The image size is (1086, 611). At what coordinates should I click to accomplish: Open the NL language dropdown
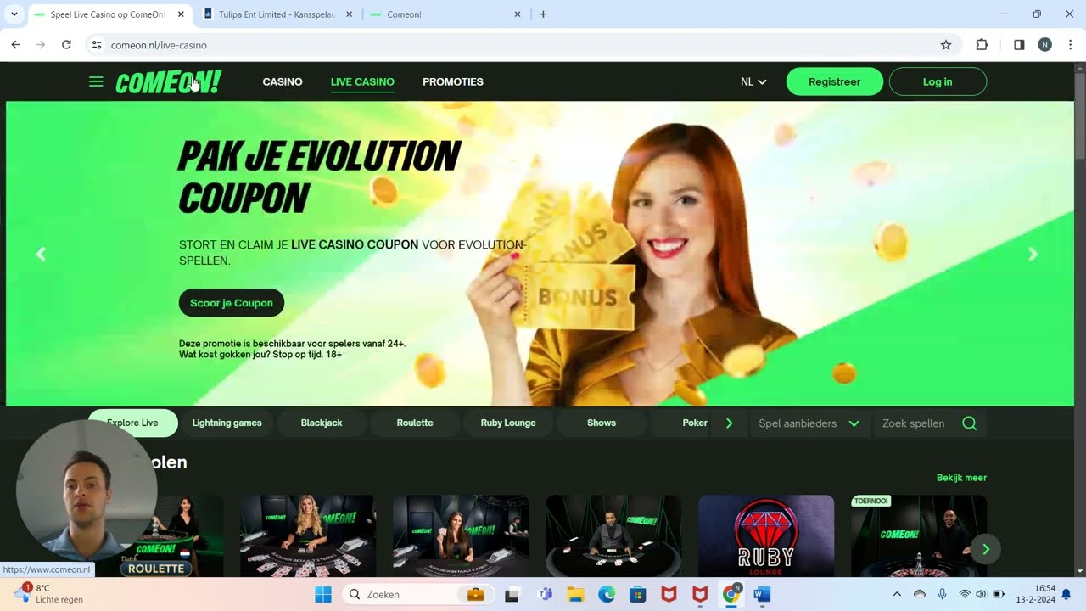pyautogui.click(x=753, y=81)
